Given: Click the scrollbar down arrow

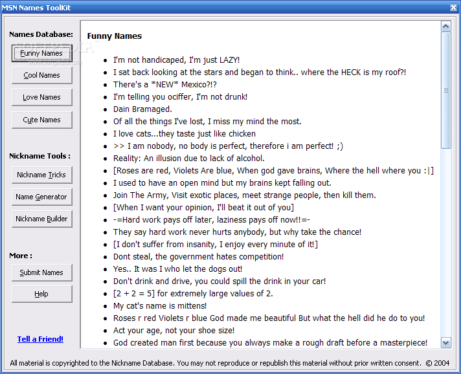Looking at the screenshot, I should (x=446, y=342).
